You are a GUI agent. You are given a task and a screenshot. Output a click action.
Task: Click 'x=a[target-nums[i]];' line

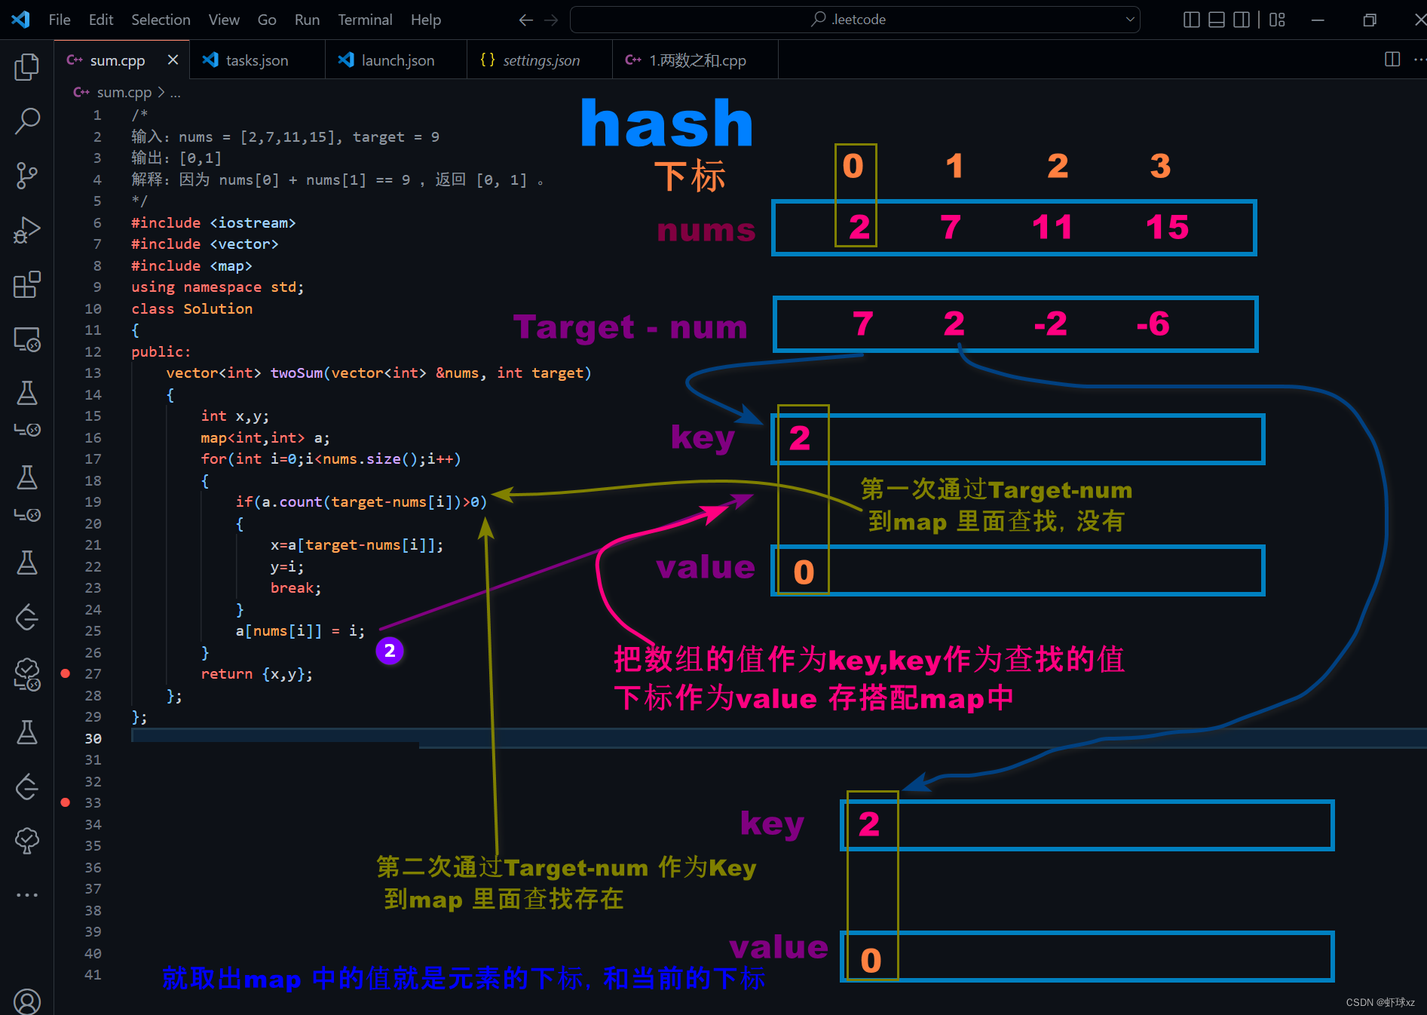[x=357, y=544]
